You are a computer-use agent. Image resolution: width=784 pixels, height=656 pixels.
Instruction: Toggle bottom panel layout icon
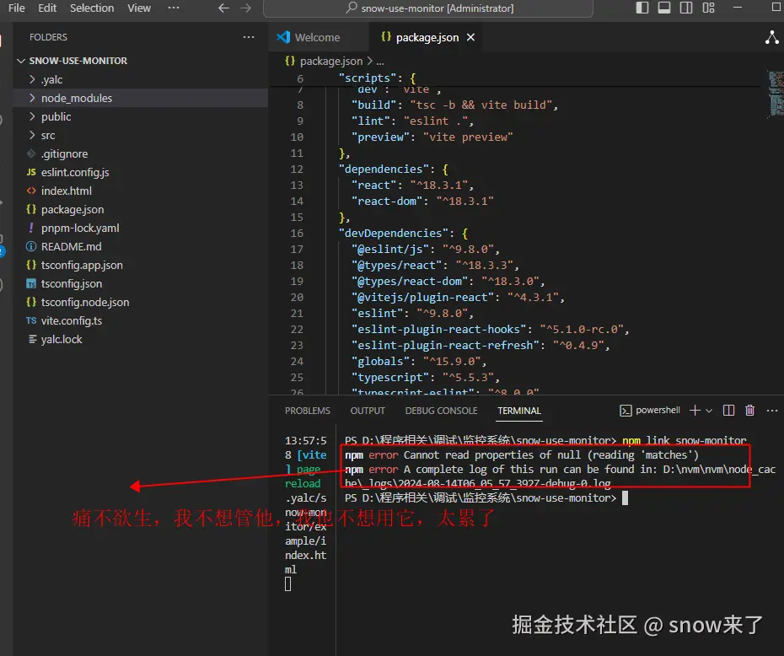[664, 8]
